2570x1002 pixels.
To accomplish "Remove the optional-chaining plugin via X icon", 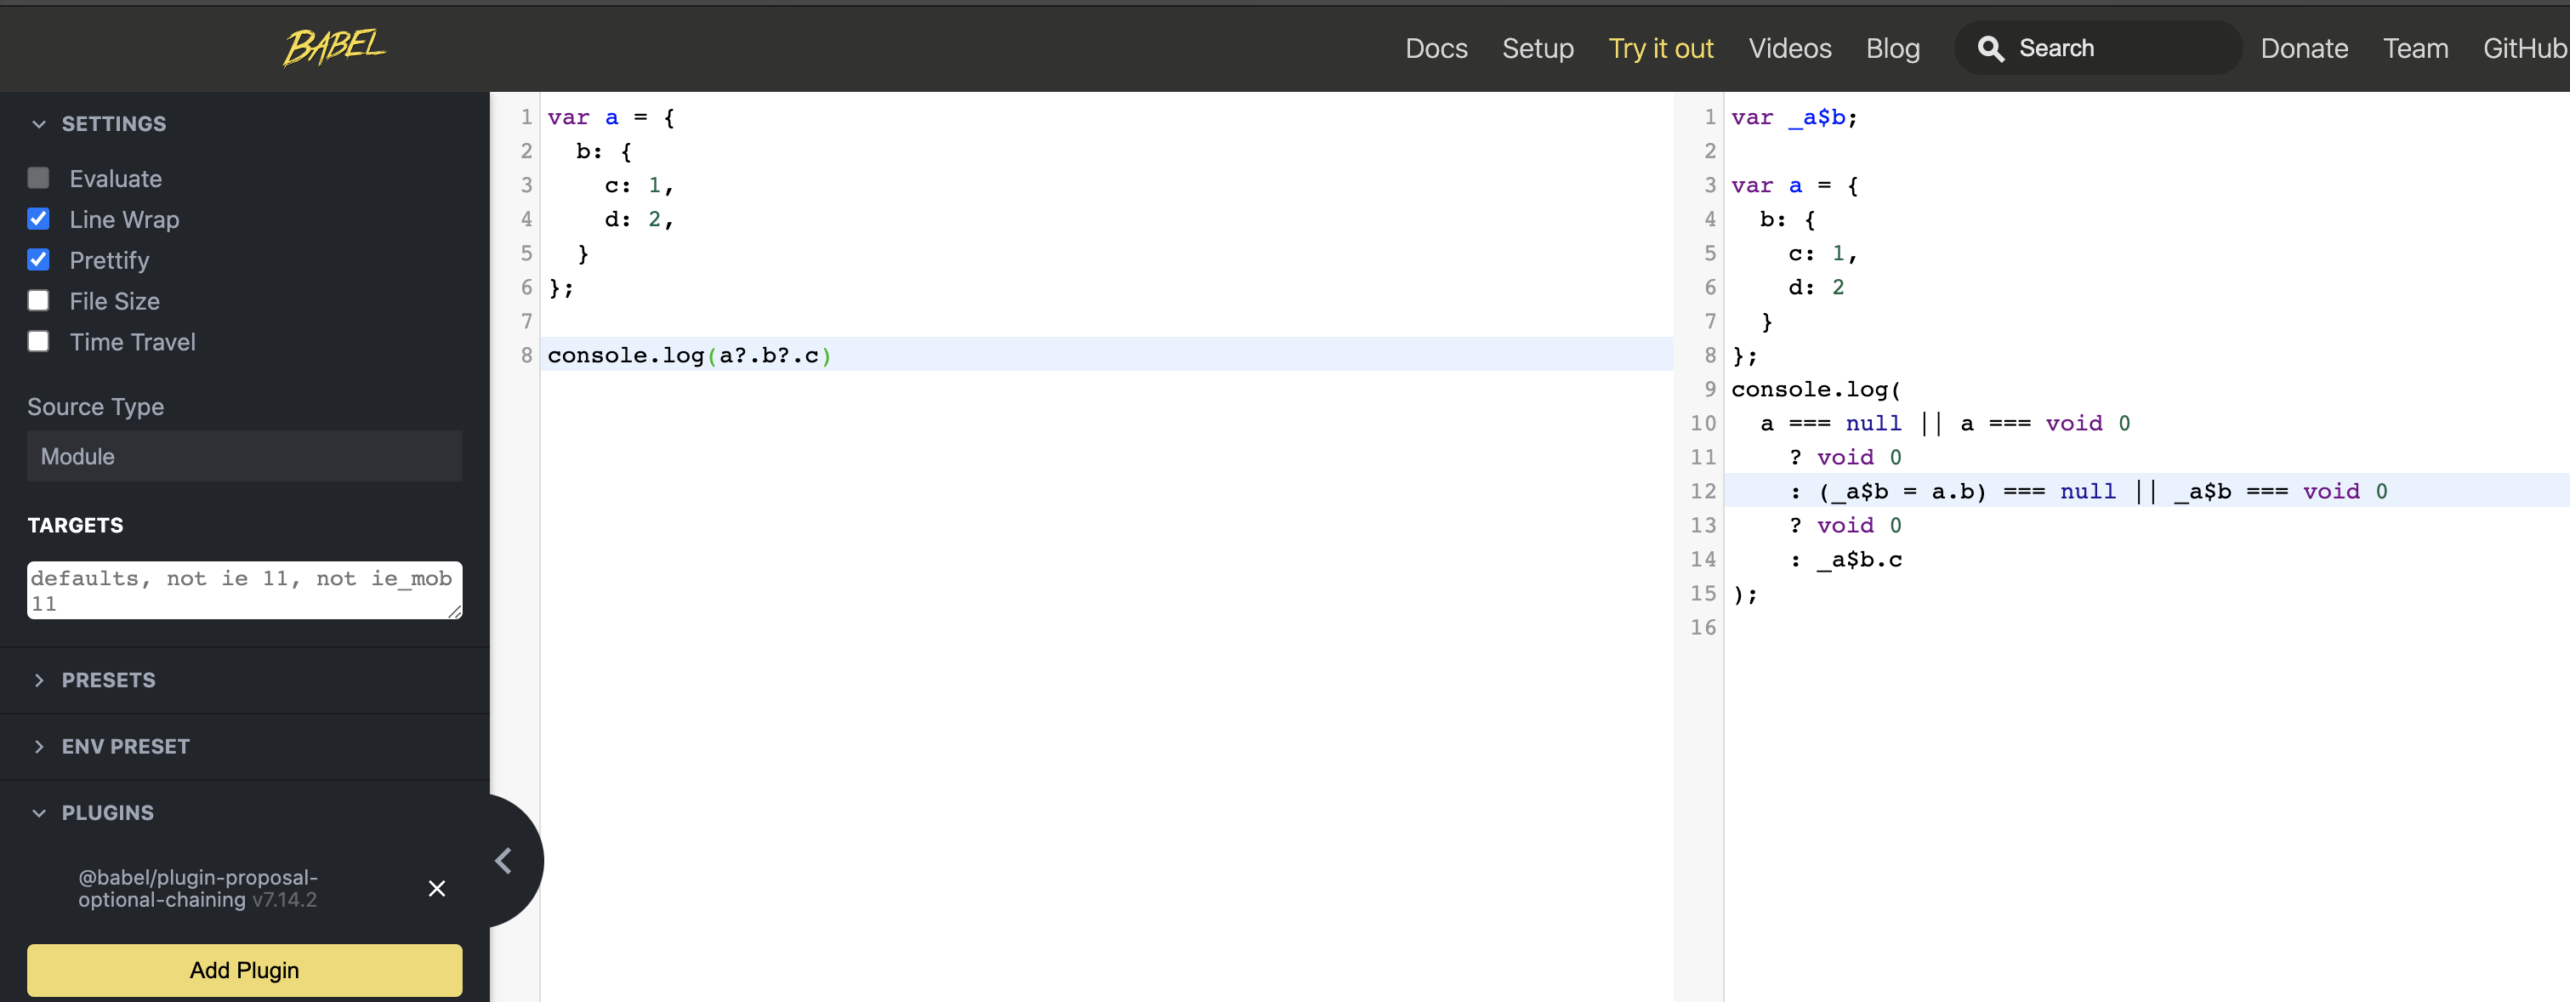I will [436, 888].
